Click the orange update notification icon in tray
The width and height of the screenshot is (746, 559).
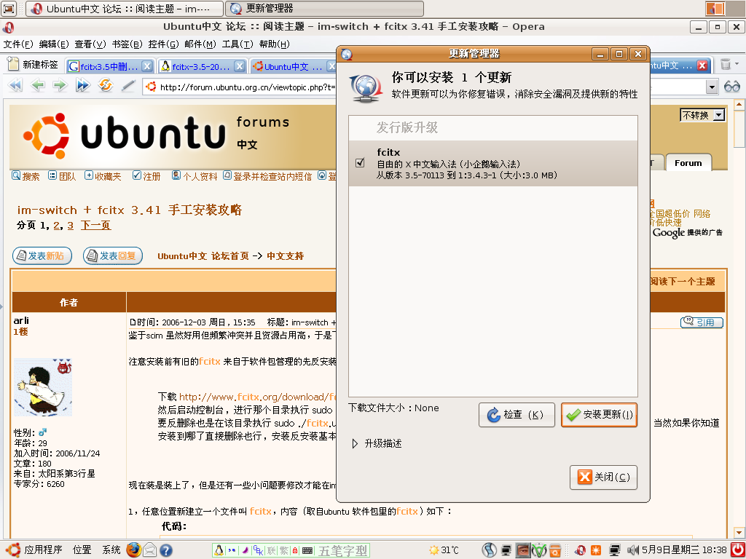coord(596,550)
